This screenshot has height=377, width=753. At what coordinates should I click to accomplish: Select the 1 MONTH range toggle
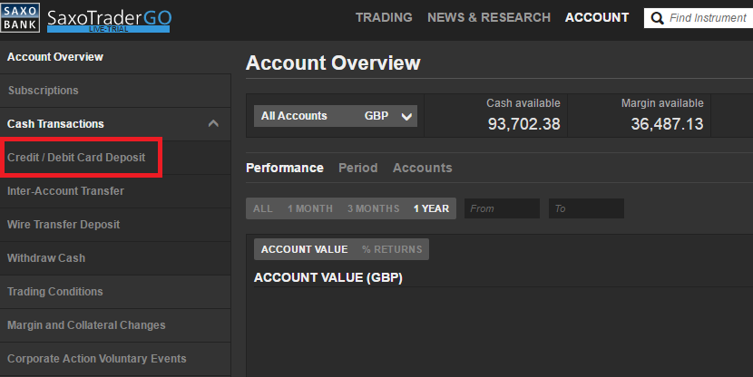point(310,208)
